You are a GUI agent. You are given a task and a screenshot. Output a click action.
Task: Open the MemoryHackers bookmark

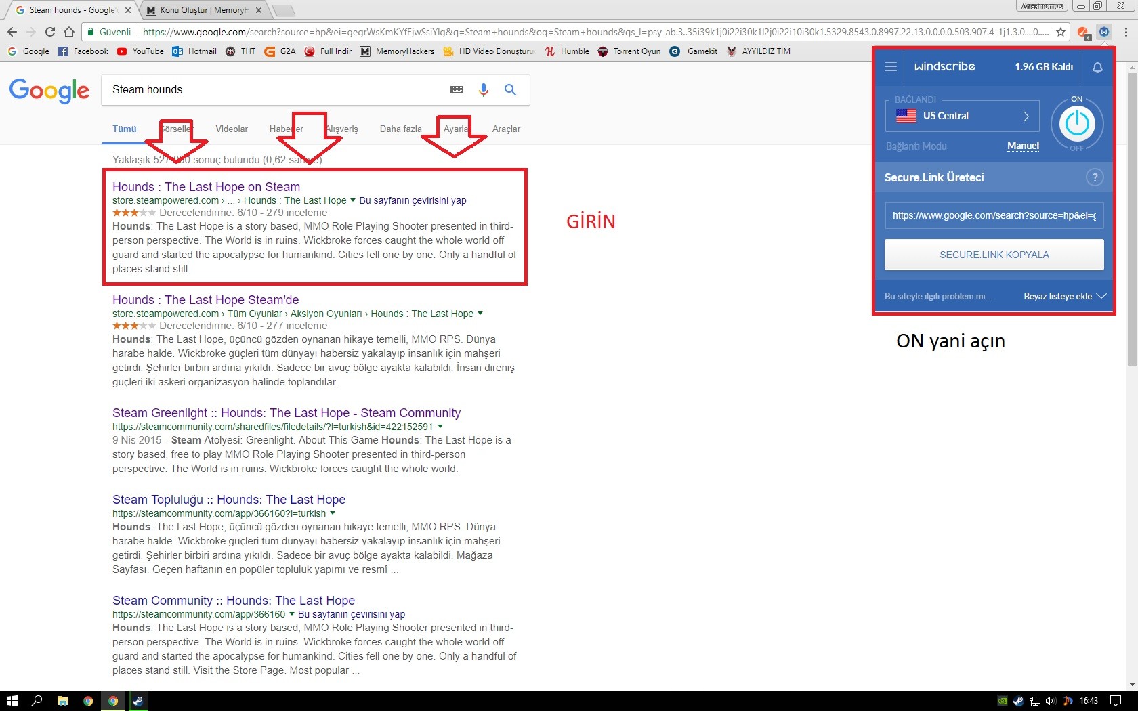click(397, 51)
